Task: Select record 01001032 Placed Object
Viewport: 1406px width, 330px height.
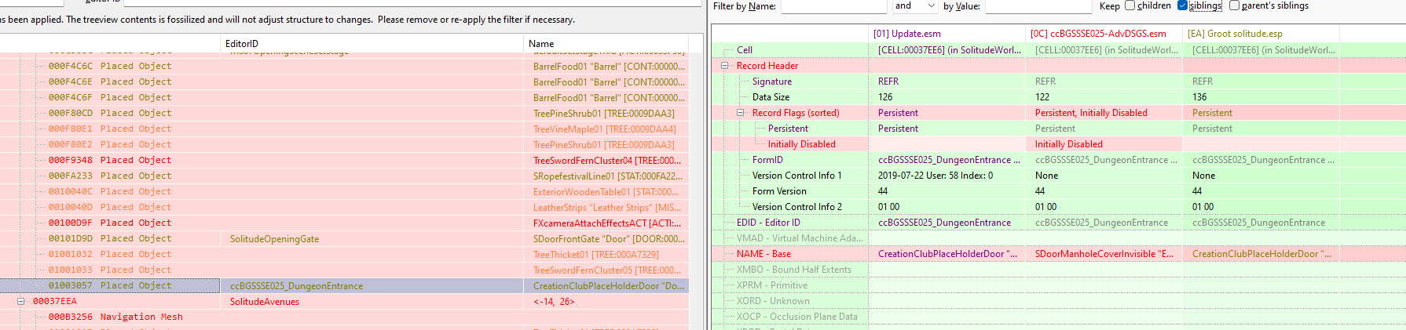Action: click(110, 254)
